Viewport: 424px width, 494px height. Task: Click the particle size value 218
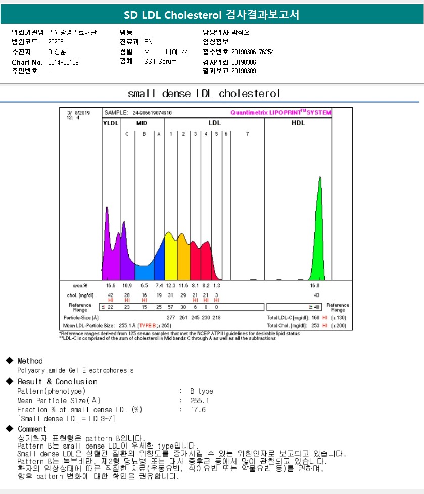click(217, 317)
